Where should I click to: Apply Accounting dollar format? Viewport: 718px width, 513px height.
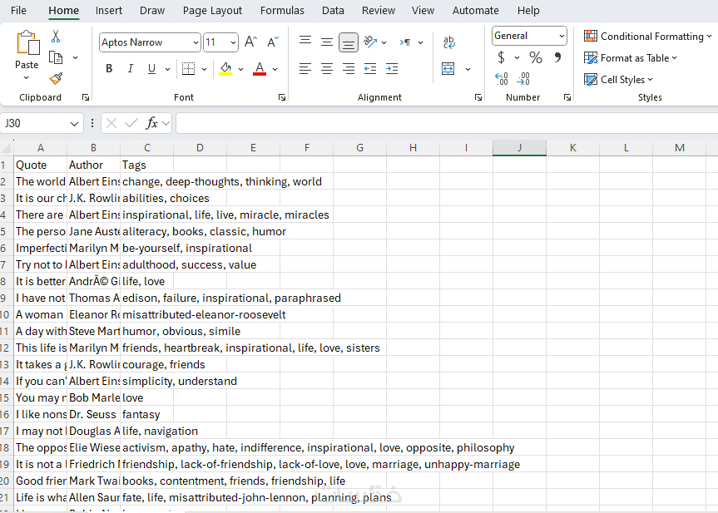[502, 57]
